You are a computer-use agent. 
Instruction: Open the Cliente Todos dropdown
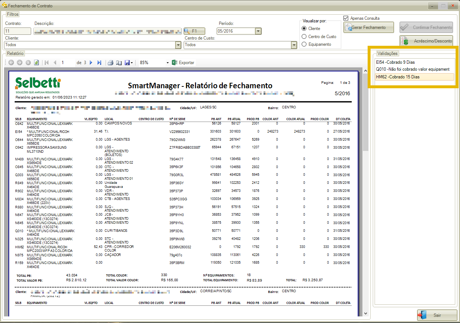(178, 45)
